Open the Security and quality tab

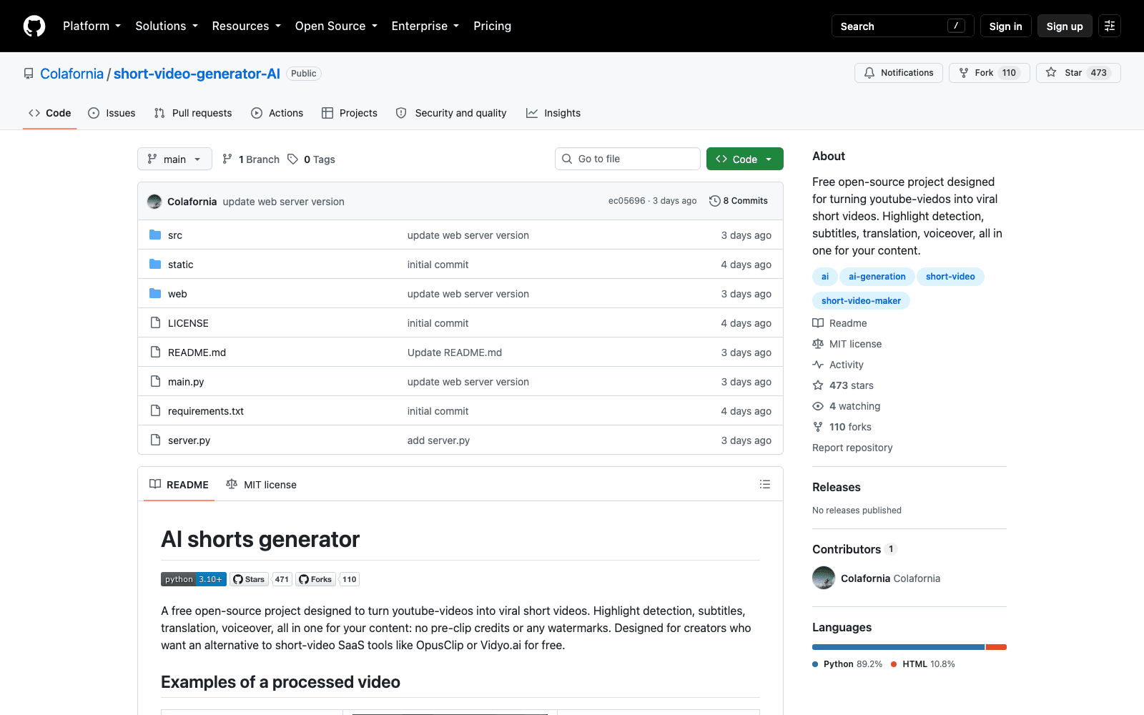click(451, 113)
